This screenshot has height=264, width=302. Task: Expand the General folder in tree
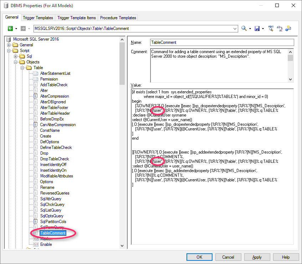pyautogui.click(x=9, y=45)
